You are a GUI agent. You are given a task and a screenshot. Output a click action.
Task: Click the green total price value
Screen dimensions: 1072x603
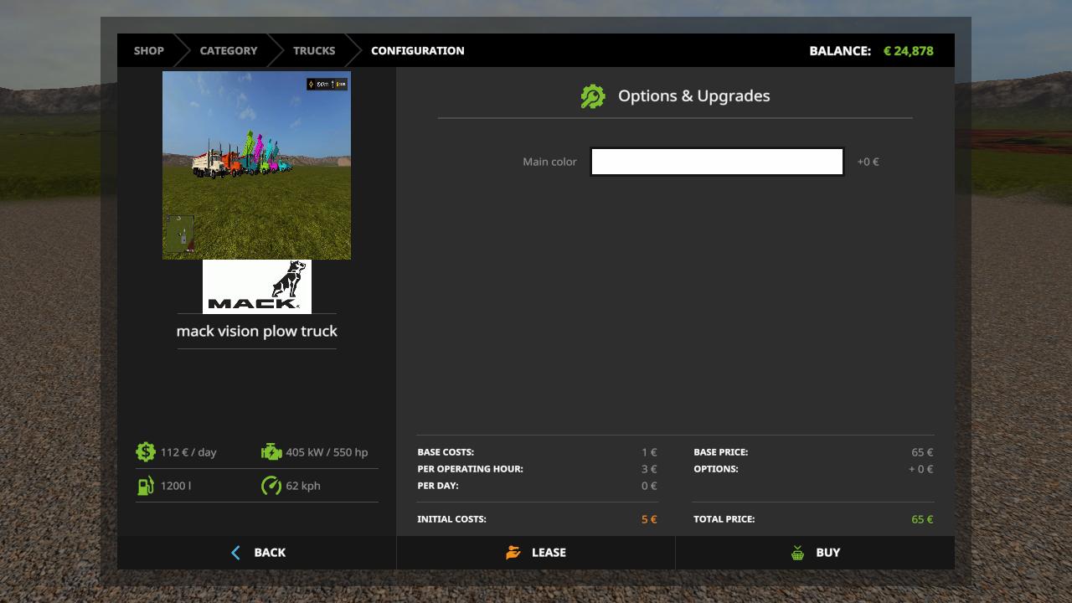click(922, 519)
